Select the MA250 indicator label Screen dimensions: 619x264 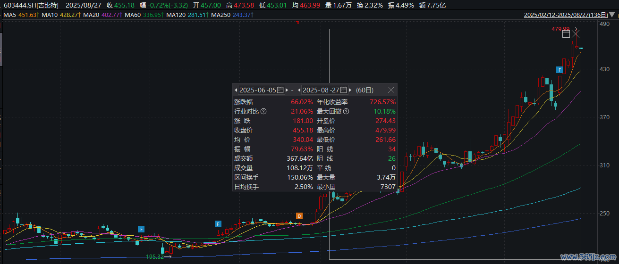(220, 16)
